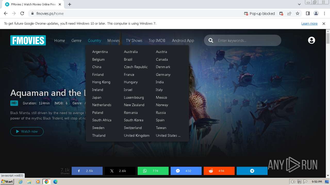Image resolution: width=330 pixels, height=185 pixels.
Task: Click the HD quality badge
Action: click(x=14, y=103)
